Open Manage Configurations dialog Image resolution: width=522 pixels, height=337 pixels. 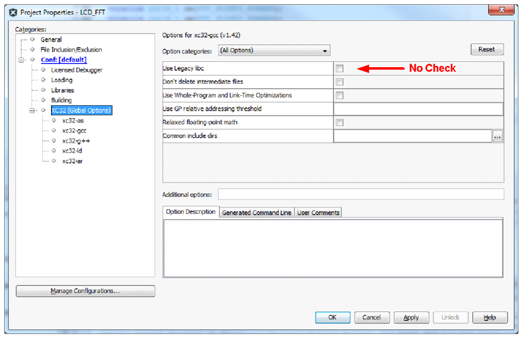tap(85, 291)
